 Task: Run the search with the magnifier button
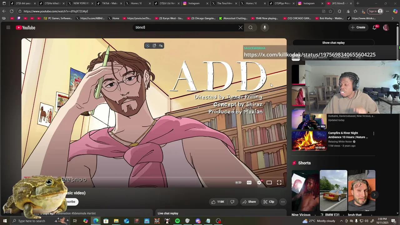[251, 27]
